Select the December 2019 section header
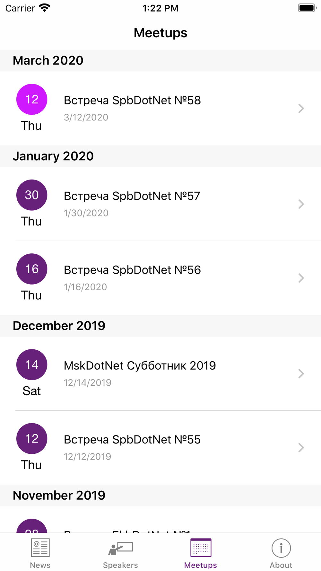321x571 pixels. coord(59,326)
